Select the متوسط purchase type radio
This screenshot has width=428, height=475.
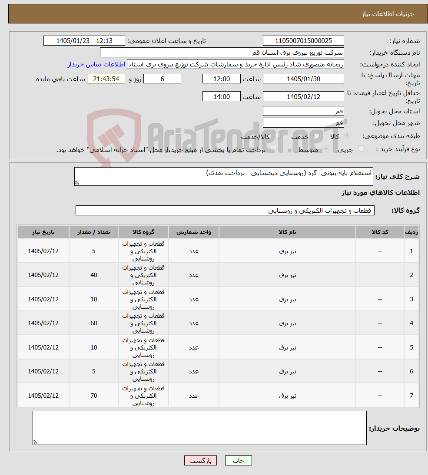point(326,148)
